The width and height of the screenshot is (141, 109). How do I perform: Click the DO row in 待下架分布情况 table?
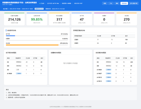pos(26,66)
